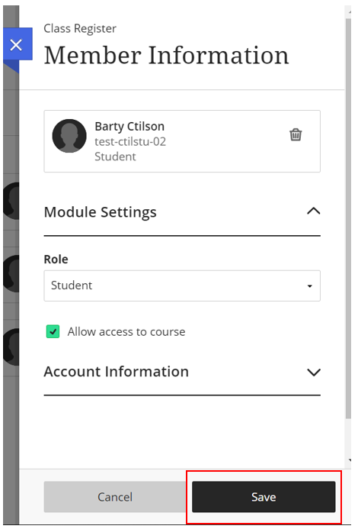Screen dimensions: 358x529
Task: Click the Class Register breadcrumb label
Action: [80, 29]
